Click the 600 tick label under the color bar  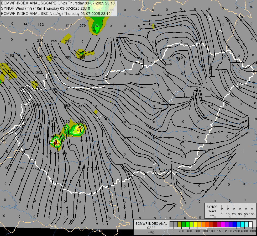pos(197,231)
